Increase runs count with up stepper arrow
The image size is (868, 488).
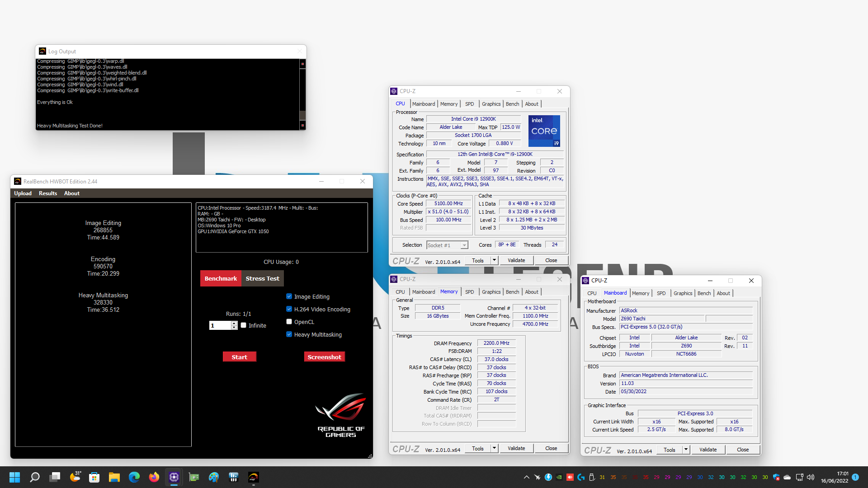(234, 324)
